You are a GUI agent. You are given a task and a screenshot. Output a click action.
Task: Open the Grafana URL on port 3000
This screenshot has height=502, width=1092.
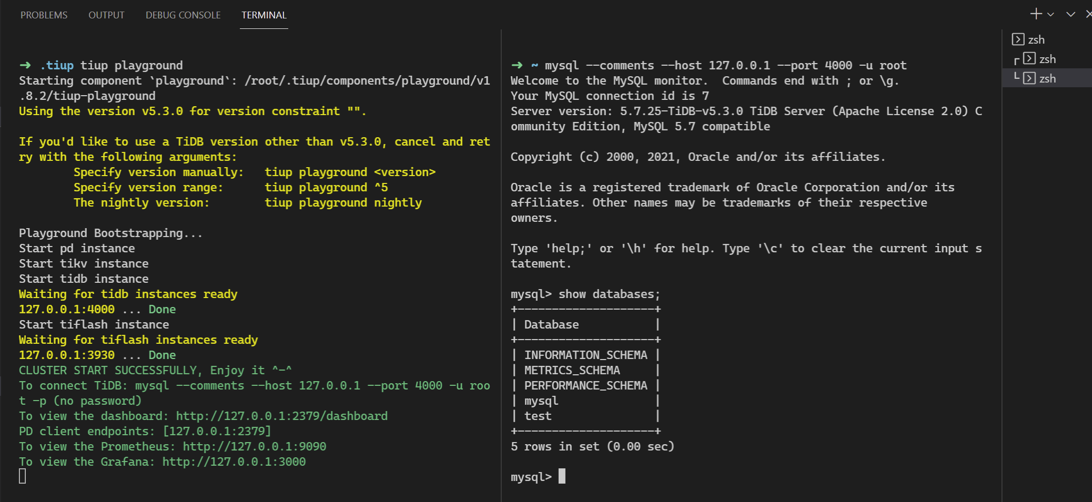point(234,462)
